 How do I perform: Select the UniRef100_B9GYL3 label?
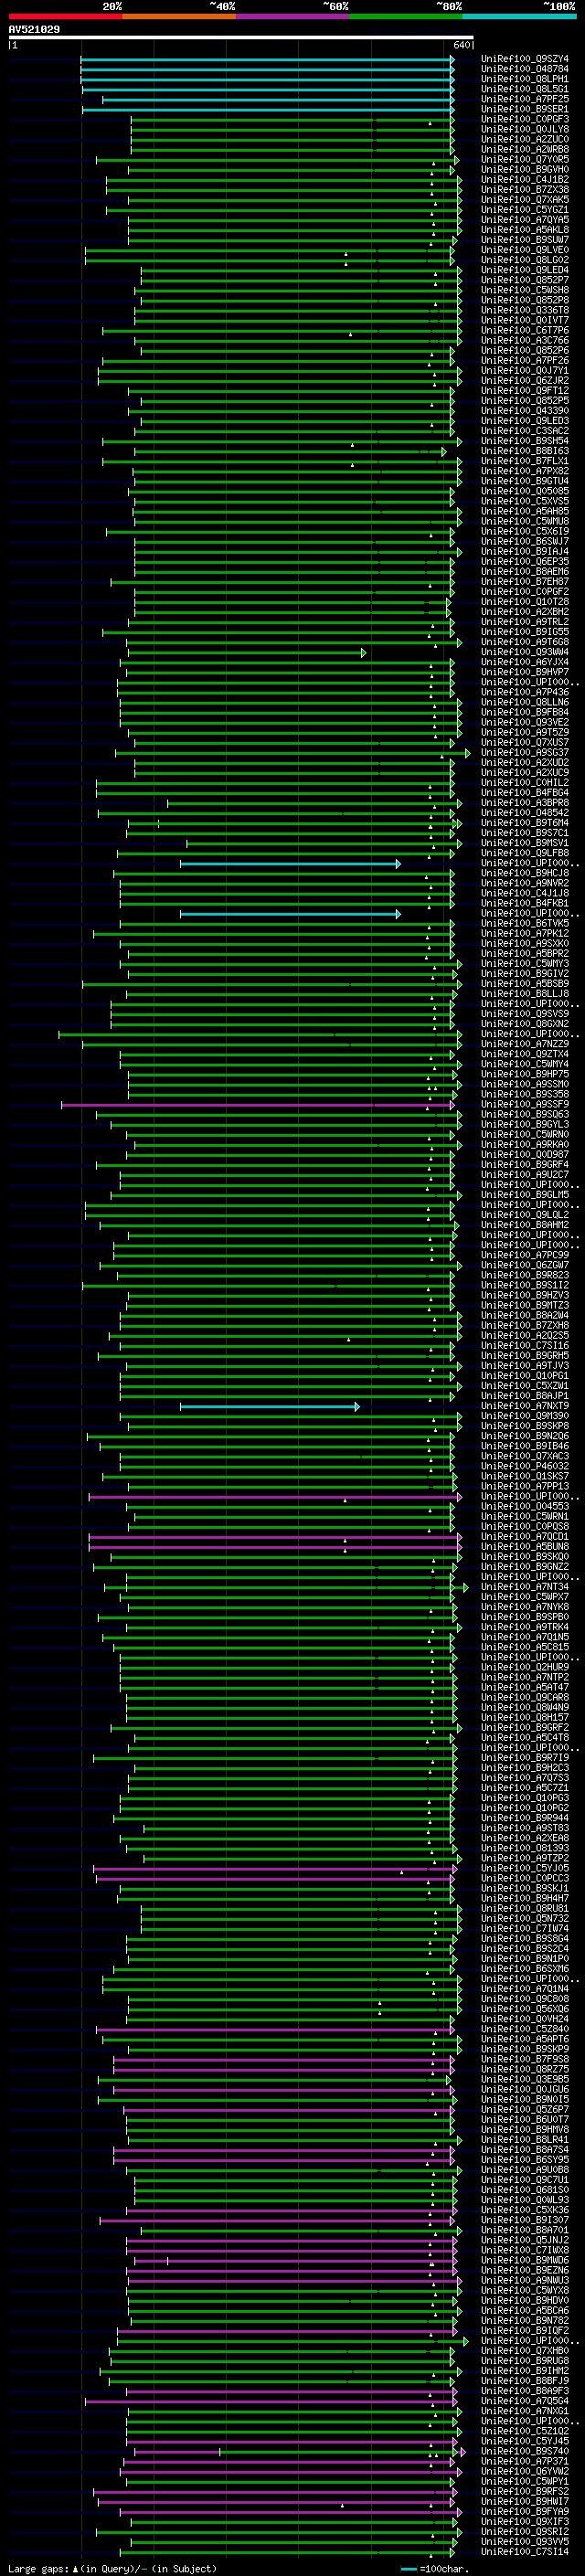(525, 1125)
